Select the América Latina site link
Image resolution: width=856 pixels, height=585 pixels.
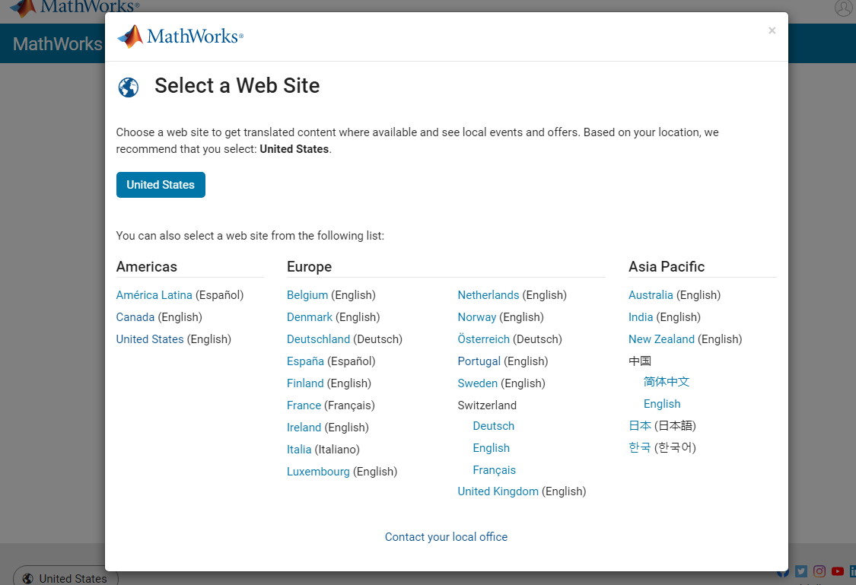click(154, 295)
